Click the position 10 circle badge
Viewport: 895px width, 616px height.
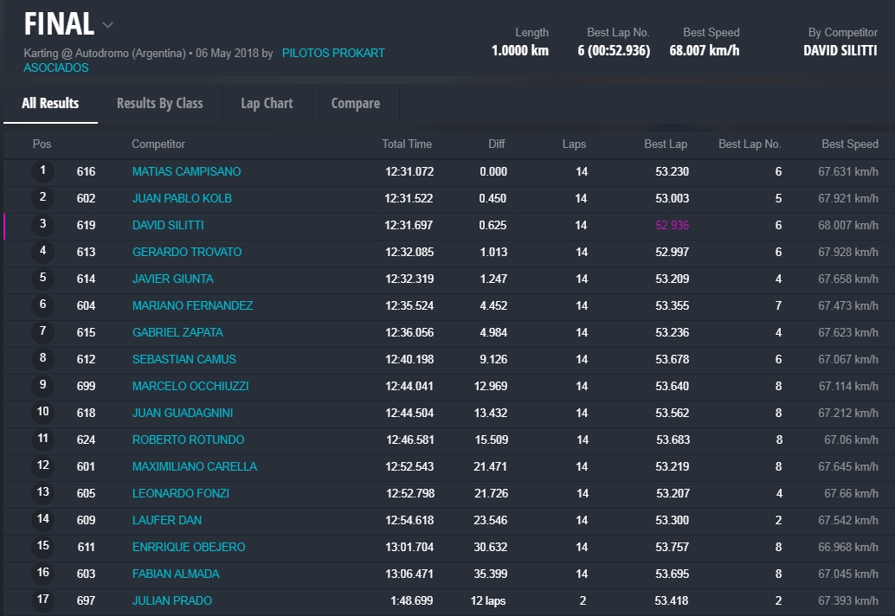(43, 413)
